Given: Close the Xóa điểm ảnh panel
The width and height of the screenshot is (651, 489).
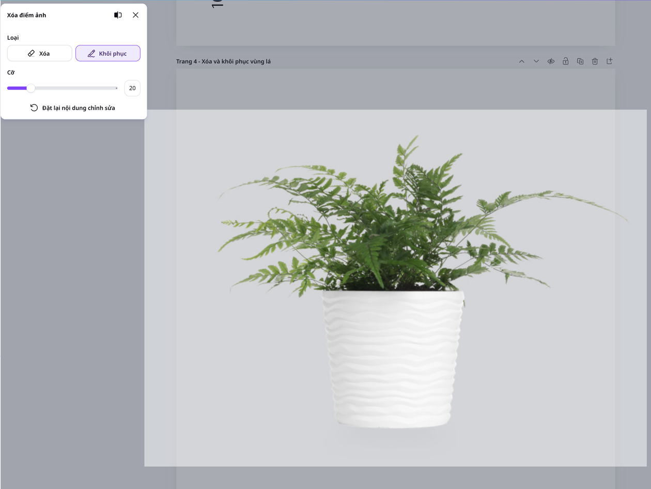Looking at the screenshot, I should click(x=135, y=15).
